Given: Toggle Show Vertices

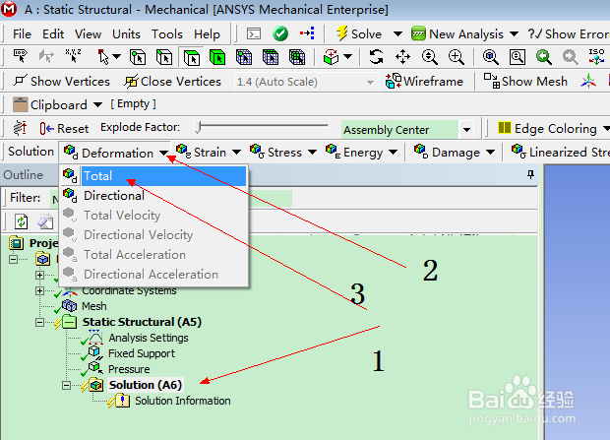Looking at the screenshot, I should 62,82.
